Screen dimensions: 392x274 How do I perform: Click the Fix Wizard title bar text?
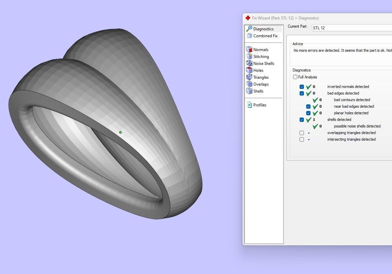click(285, 18)
